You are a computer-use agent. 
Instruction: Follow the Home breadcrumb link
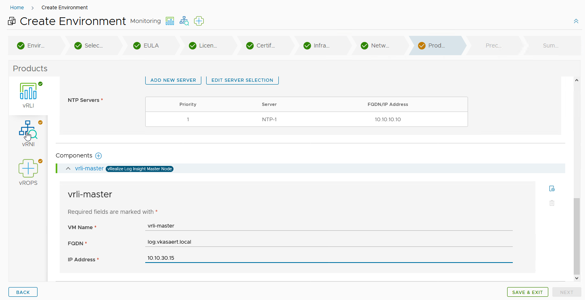point(17,8)
